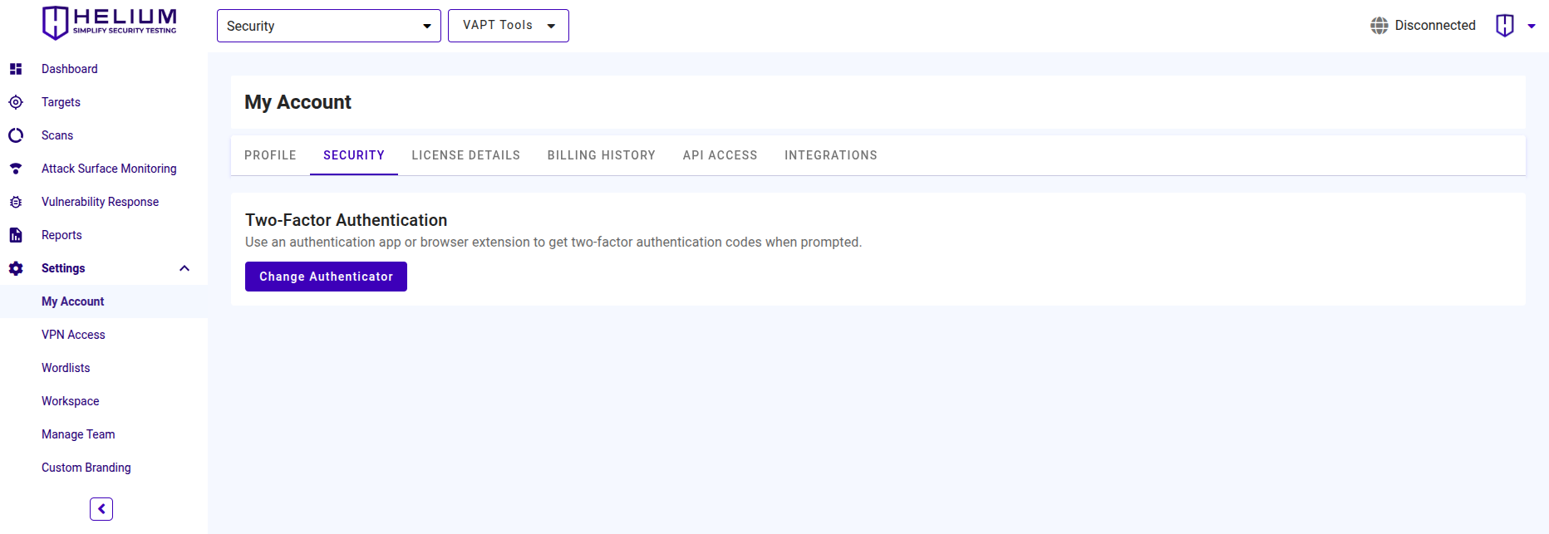
Task: Open the user profile menu at top right
Action: [1514, 26]
